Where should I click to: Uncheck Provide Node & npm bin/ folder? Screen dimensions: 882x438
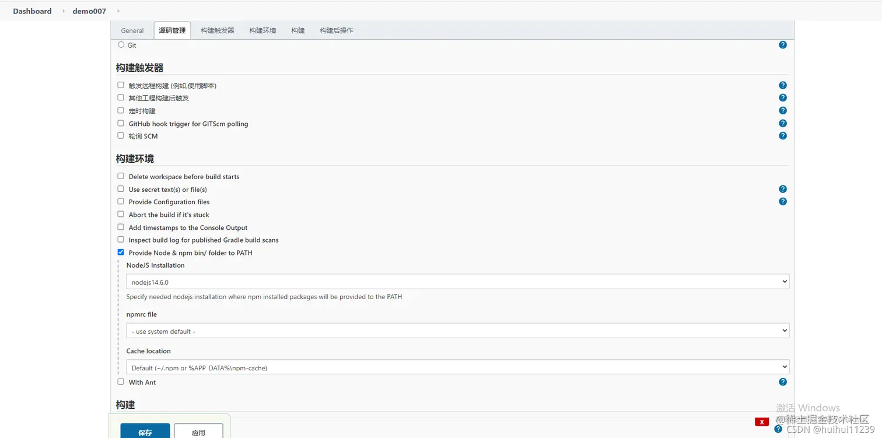coord(121,253)
